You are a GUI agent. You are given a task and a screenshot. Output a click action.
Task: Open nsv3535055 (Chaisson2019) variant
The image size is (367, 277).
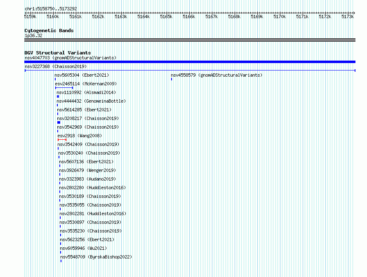90,205
